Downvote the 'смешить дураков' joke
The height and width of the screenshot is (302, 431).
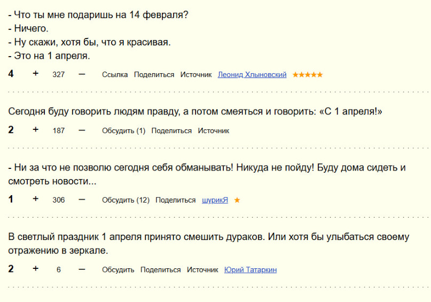click(82, 269)
